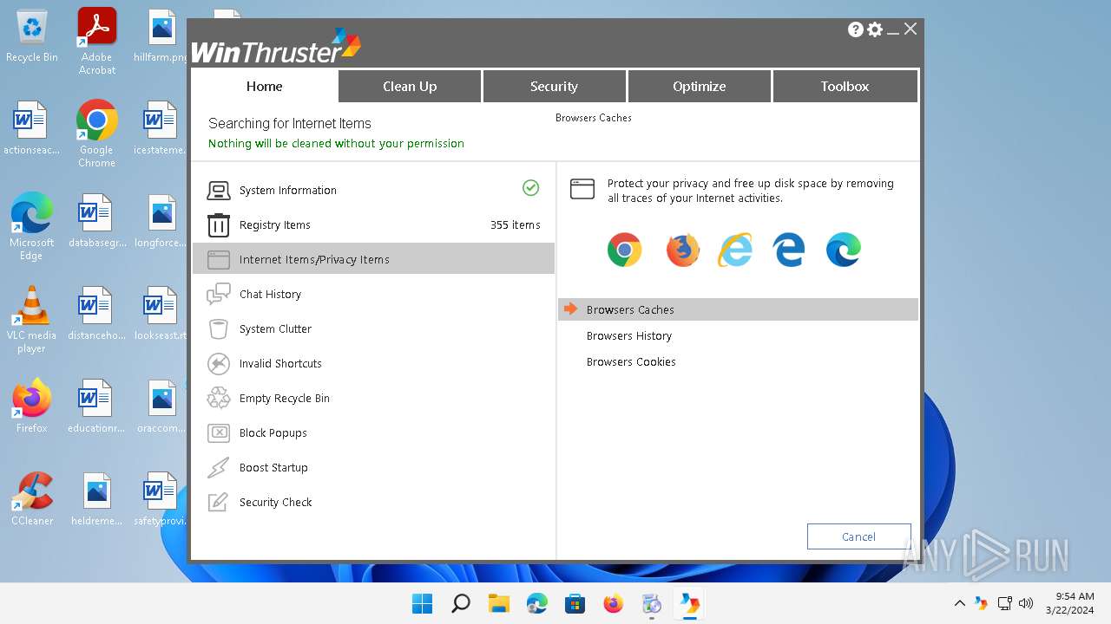Select the oraccom image file on desktop
The height and width of the screenshot is (624, 1111).
(161, 407)
